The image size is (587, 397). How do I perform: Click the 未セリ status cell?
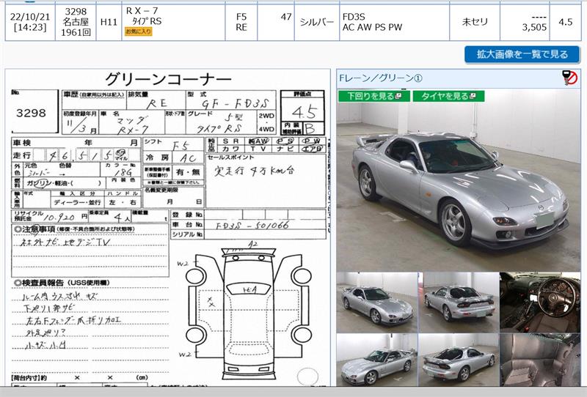pos(475,22)
